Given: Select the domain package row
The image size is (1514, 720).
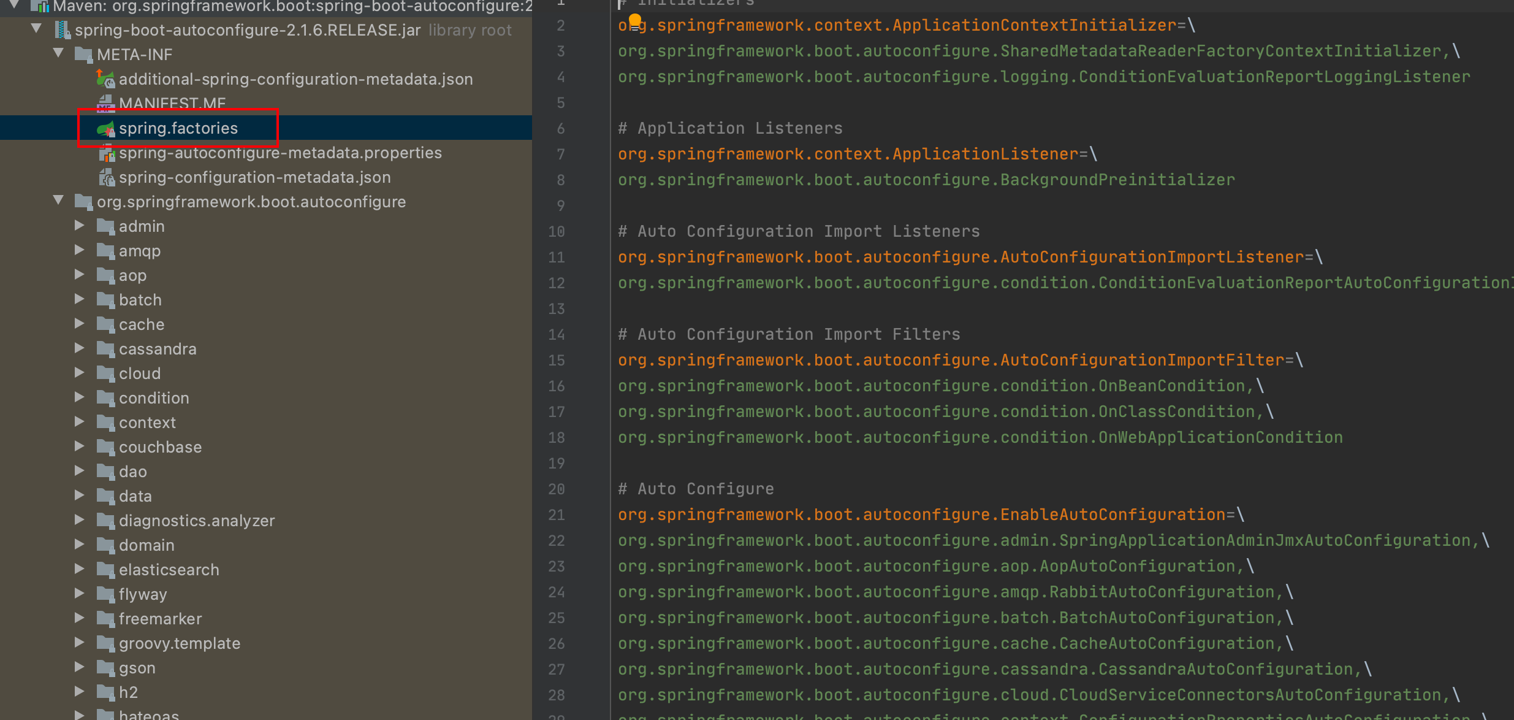Looking at the screenshot, I should [x=266, y=545].
